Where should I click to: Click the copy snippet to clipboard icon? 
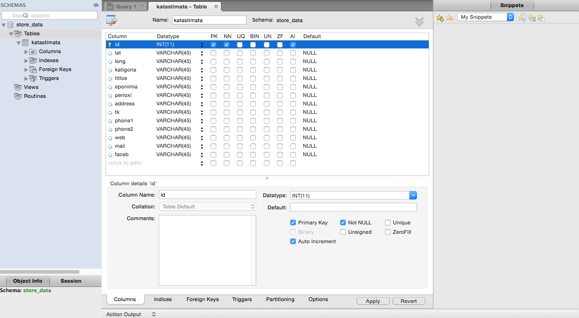pyautogui.click(x=541, y=17)
